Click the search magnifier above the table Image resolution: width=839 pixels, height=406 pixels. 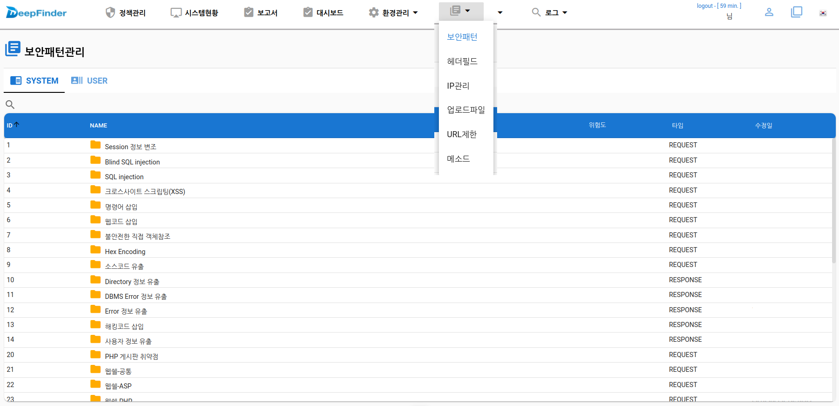(x=10, y=104)
